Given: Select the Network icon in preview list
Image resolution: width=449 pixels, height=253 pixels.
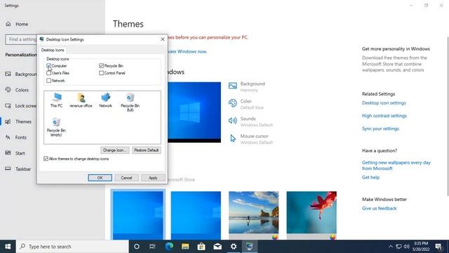Looking at the screenshot, I should (x=106, y=100).
